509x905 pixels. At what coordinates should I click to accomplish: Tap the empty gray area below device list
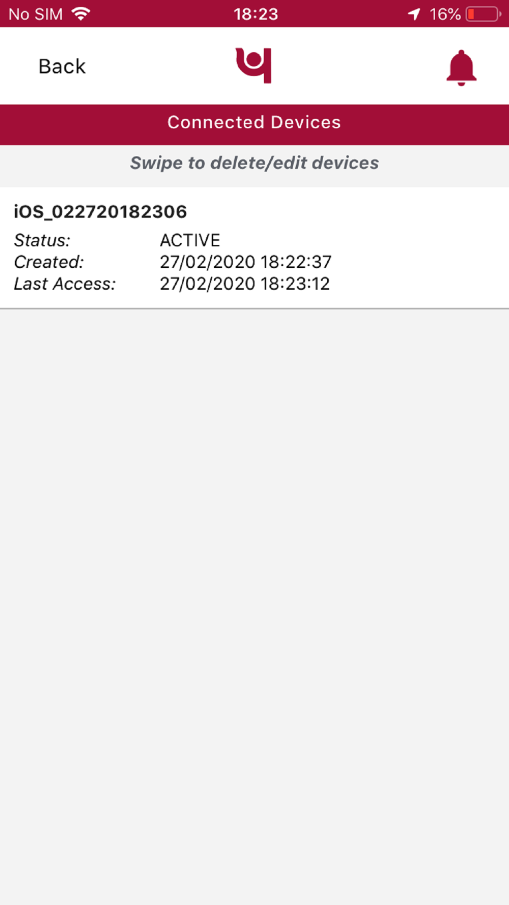point(254,606)
